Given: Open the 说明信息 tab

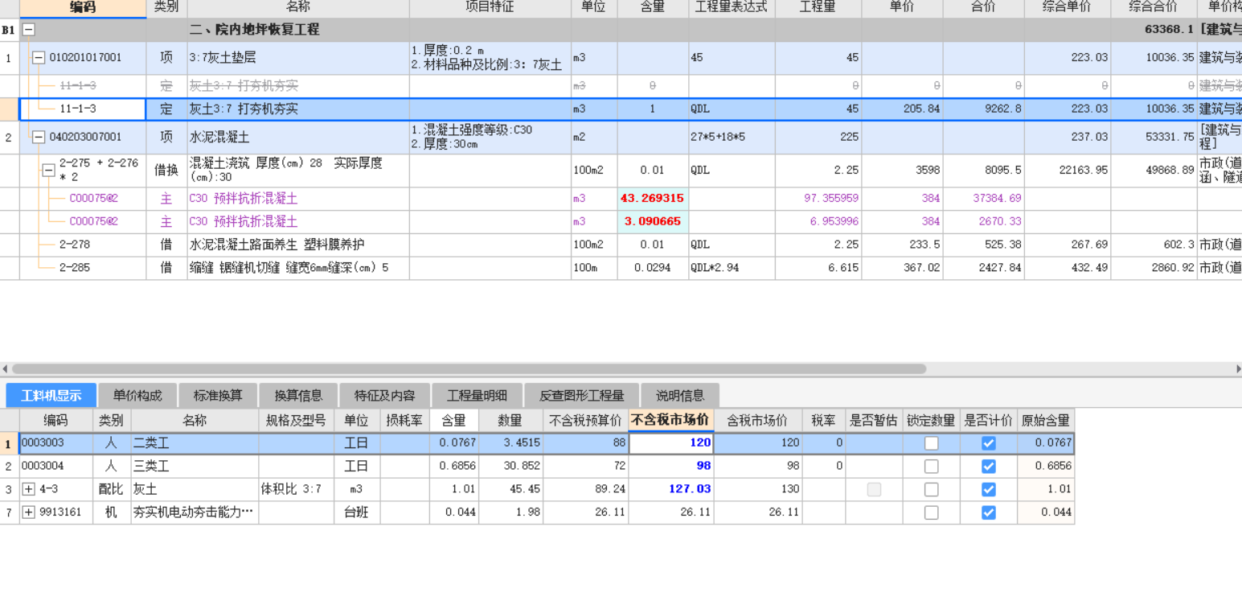Looking at the screenshot, I should point(680,395).
